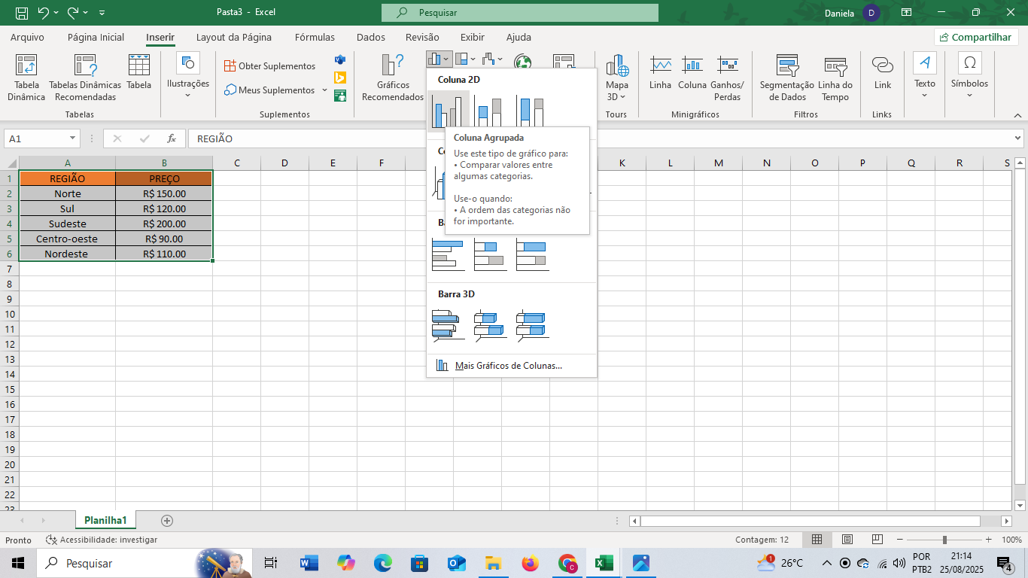Open Tabelas Dinâmicas Recomendadas
This screenshot has width=1028, height=578.
click(85, 78)
